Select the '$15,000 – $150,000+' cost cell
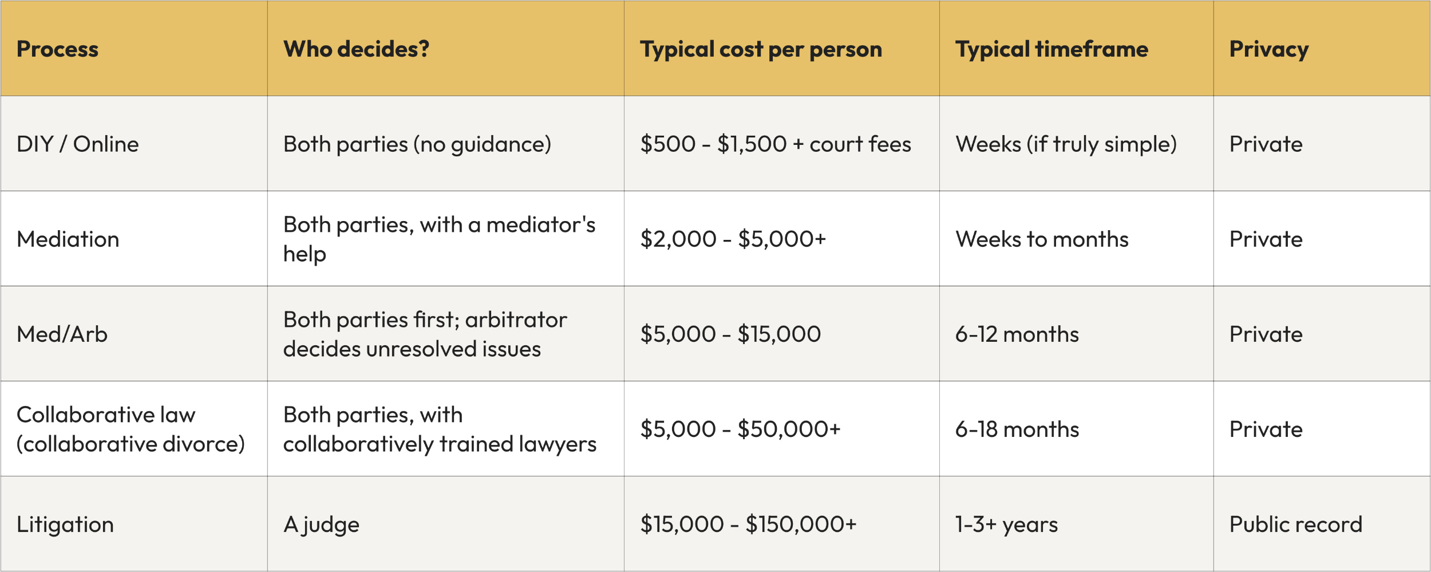Image resolution: width=1431 pixels, height=572 pixels. [748, 524]
